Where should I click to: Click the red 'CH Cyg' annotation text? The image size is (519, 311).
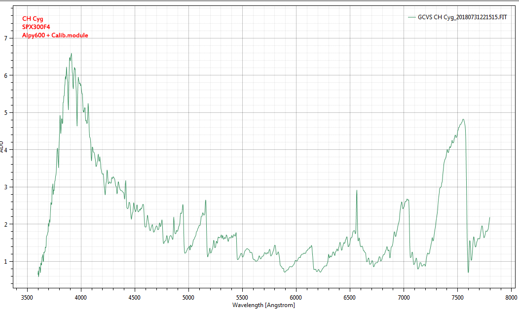click(x=33, y=19)
